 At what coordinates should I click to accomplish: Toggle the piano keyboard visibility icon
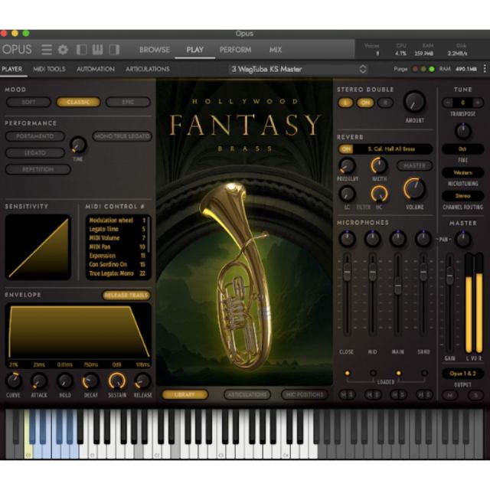[97, 50]
